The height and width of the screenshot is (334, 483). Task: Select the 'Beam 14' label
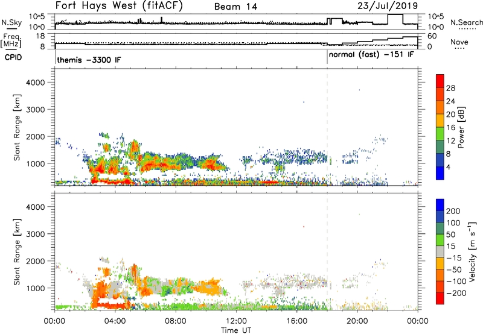pyautogui.click(x=235, y=7)
